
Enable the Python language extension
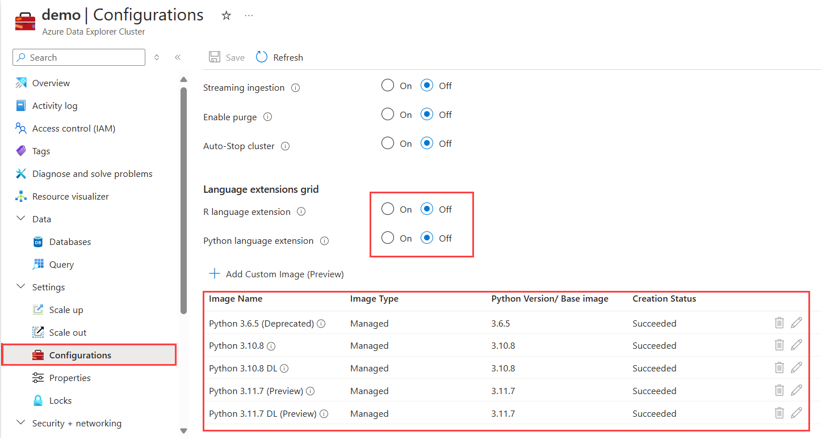[x=388, y=238]
